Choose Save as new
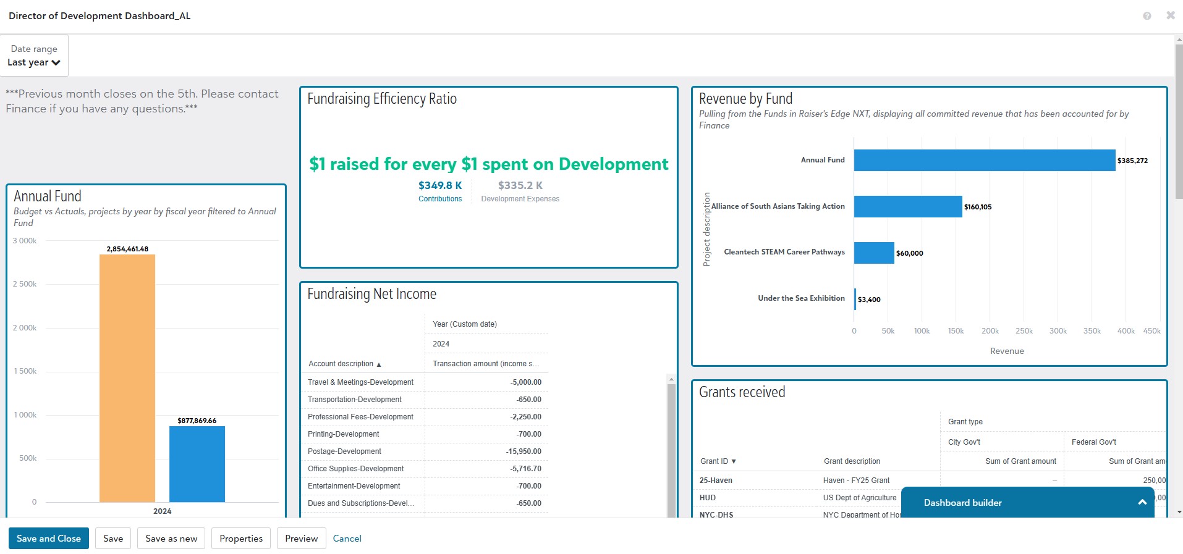 pyautogui.click(x=171, y=539)
